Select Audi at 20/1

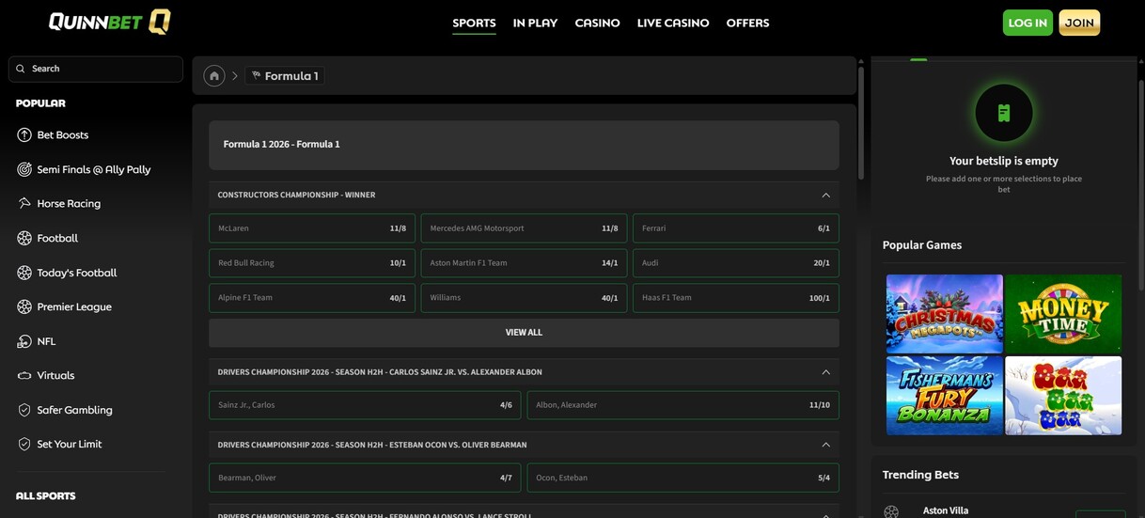coord(736,263)
